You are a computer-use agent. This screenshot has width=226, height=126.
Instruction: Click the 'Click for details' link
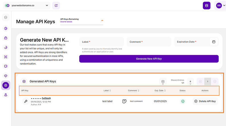pyautogui.click(x=66, y=22)
